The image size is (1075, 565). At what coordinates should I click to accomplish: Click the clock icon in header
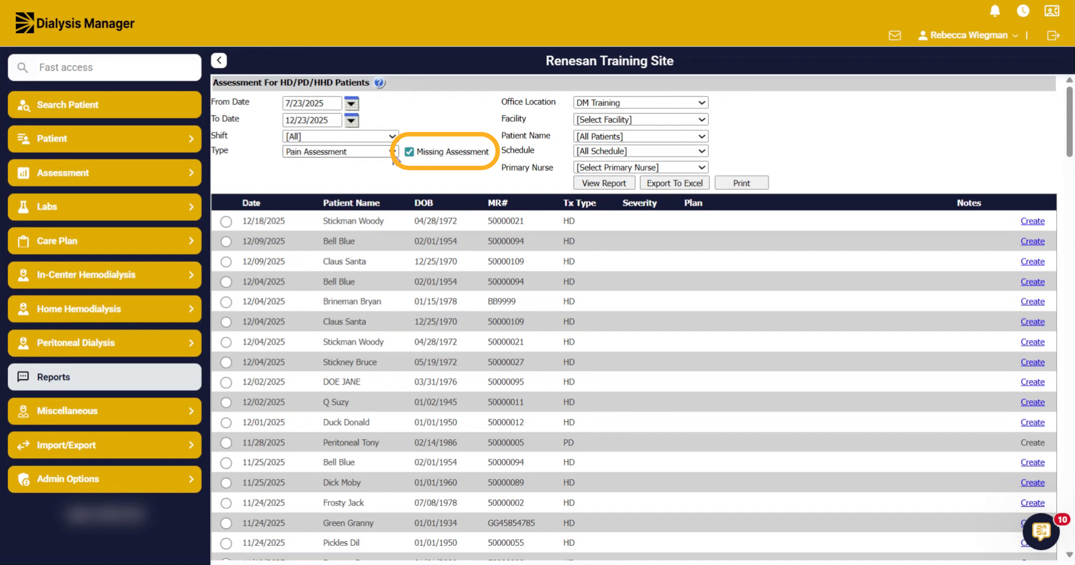1023,11
